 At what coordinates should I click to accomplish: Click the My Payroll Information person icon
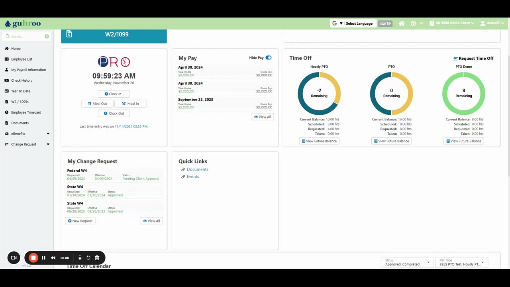7,70
